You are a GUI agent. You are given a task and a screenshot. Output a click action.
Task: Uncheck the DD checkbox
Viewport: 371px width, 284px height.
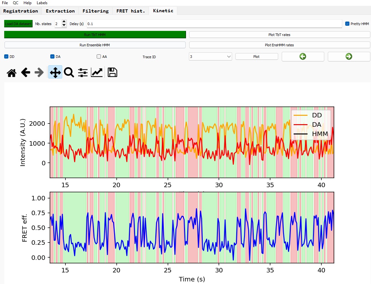pos(6,57)
